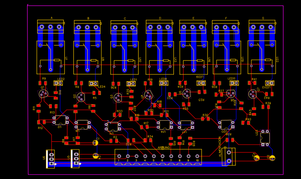The width and height of the screenshot is (301, 179).
Task: Select relay U9 footprint
Action: 88,58
